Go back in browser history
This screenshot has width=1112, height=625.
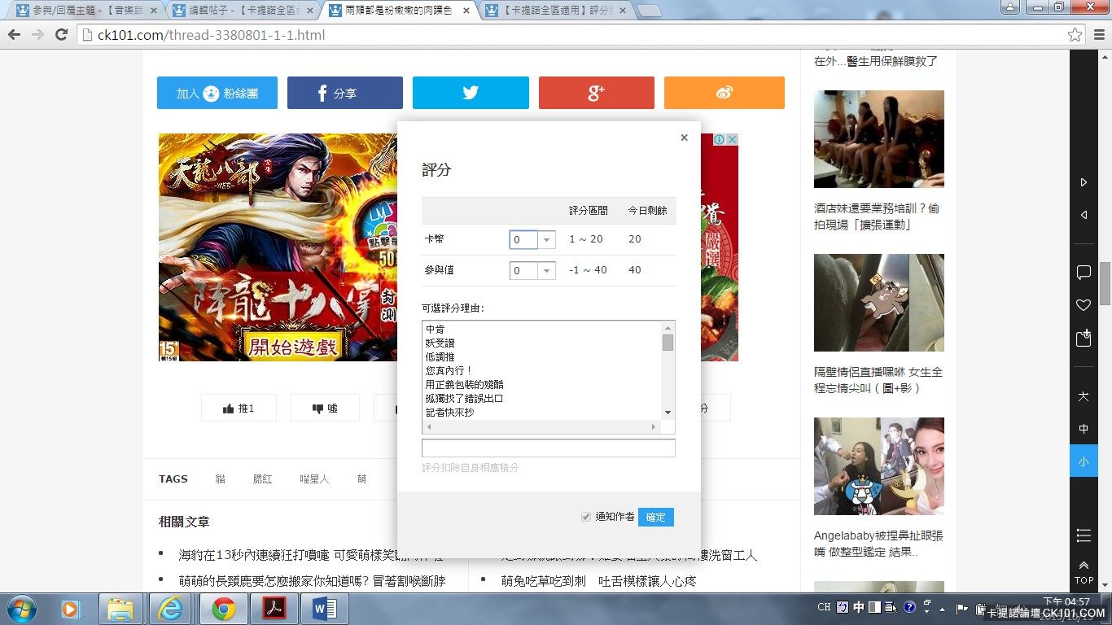pos(14,34)
